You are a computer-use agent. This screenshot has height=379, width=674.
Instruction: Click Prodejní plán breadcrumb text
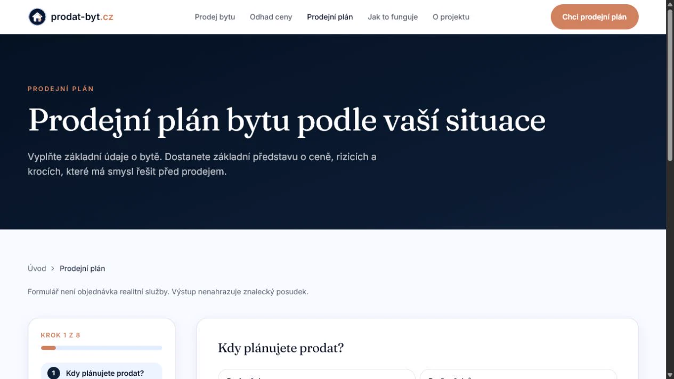pos(82,268)
